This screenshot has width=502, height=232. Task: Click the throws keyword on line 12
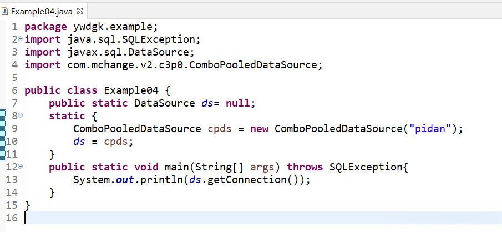point(305,167)
